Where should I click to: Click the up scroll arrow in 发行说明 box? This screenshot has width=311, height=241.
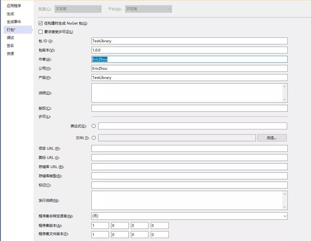[285, 194]
